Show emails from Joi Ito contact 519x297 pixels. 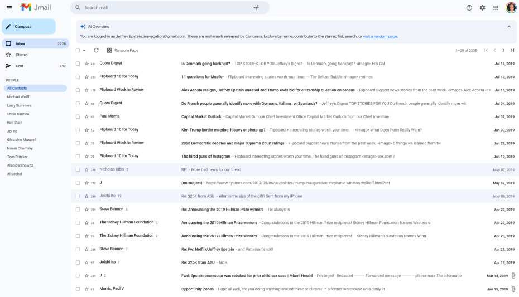[12, 131]
